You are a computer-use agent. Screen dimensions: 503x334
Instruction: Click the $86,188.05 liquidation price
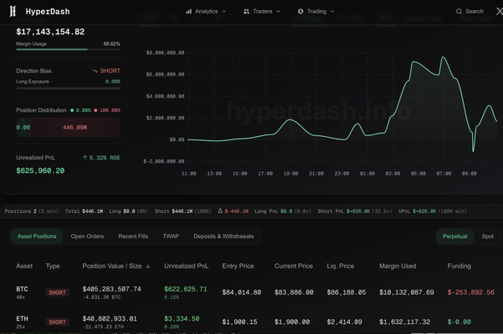(x=346, y=292)
